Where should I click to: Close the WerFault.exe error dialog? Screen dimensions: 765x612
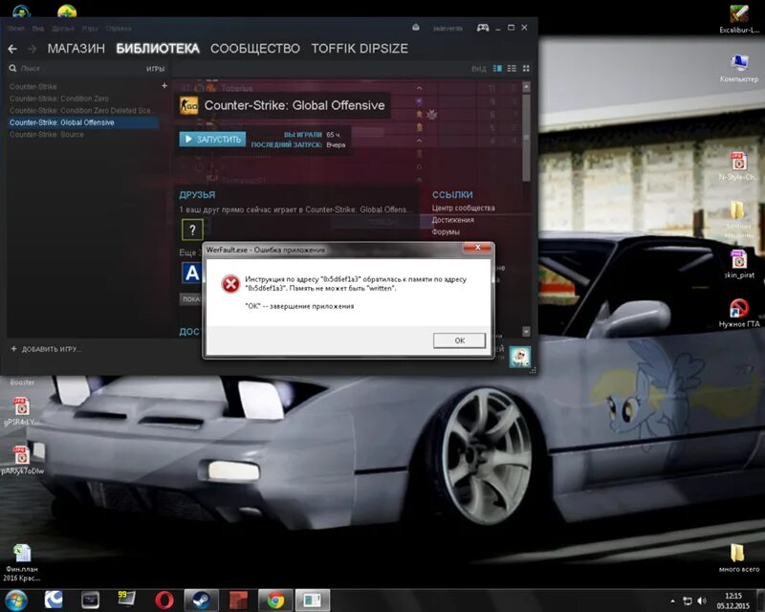pos(477,248)
